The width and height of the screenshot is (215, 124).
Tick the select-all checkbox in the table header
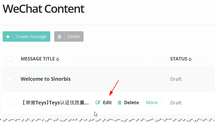(x=9, y=59)
